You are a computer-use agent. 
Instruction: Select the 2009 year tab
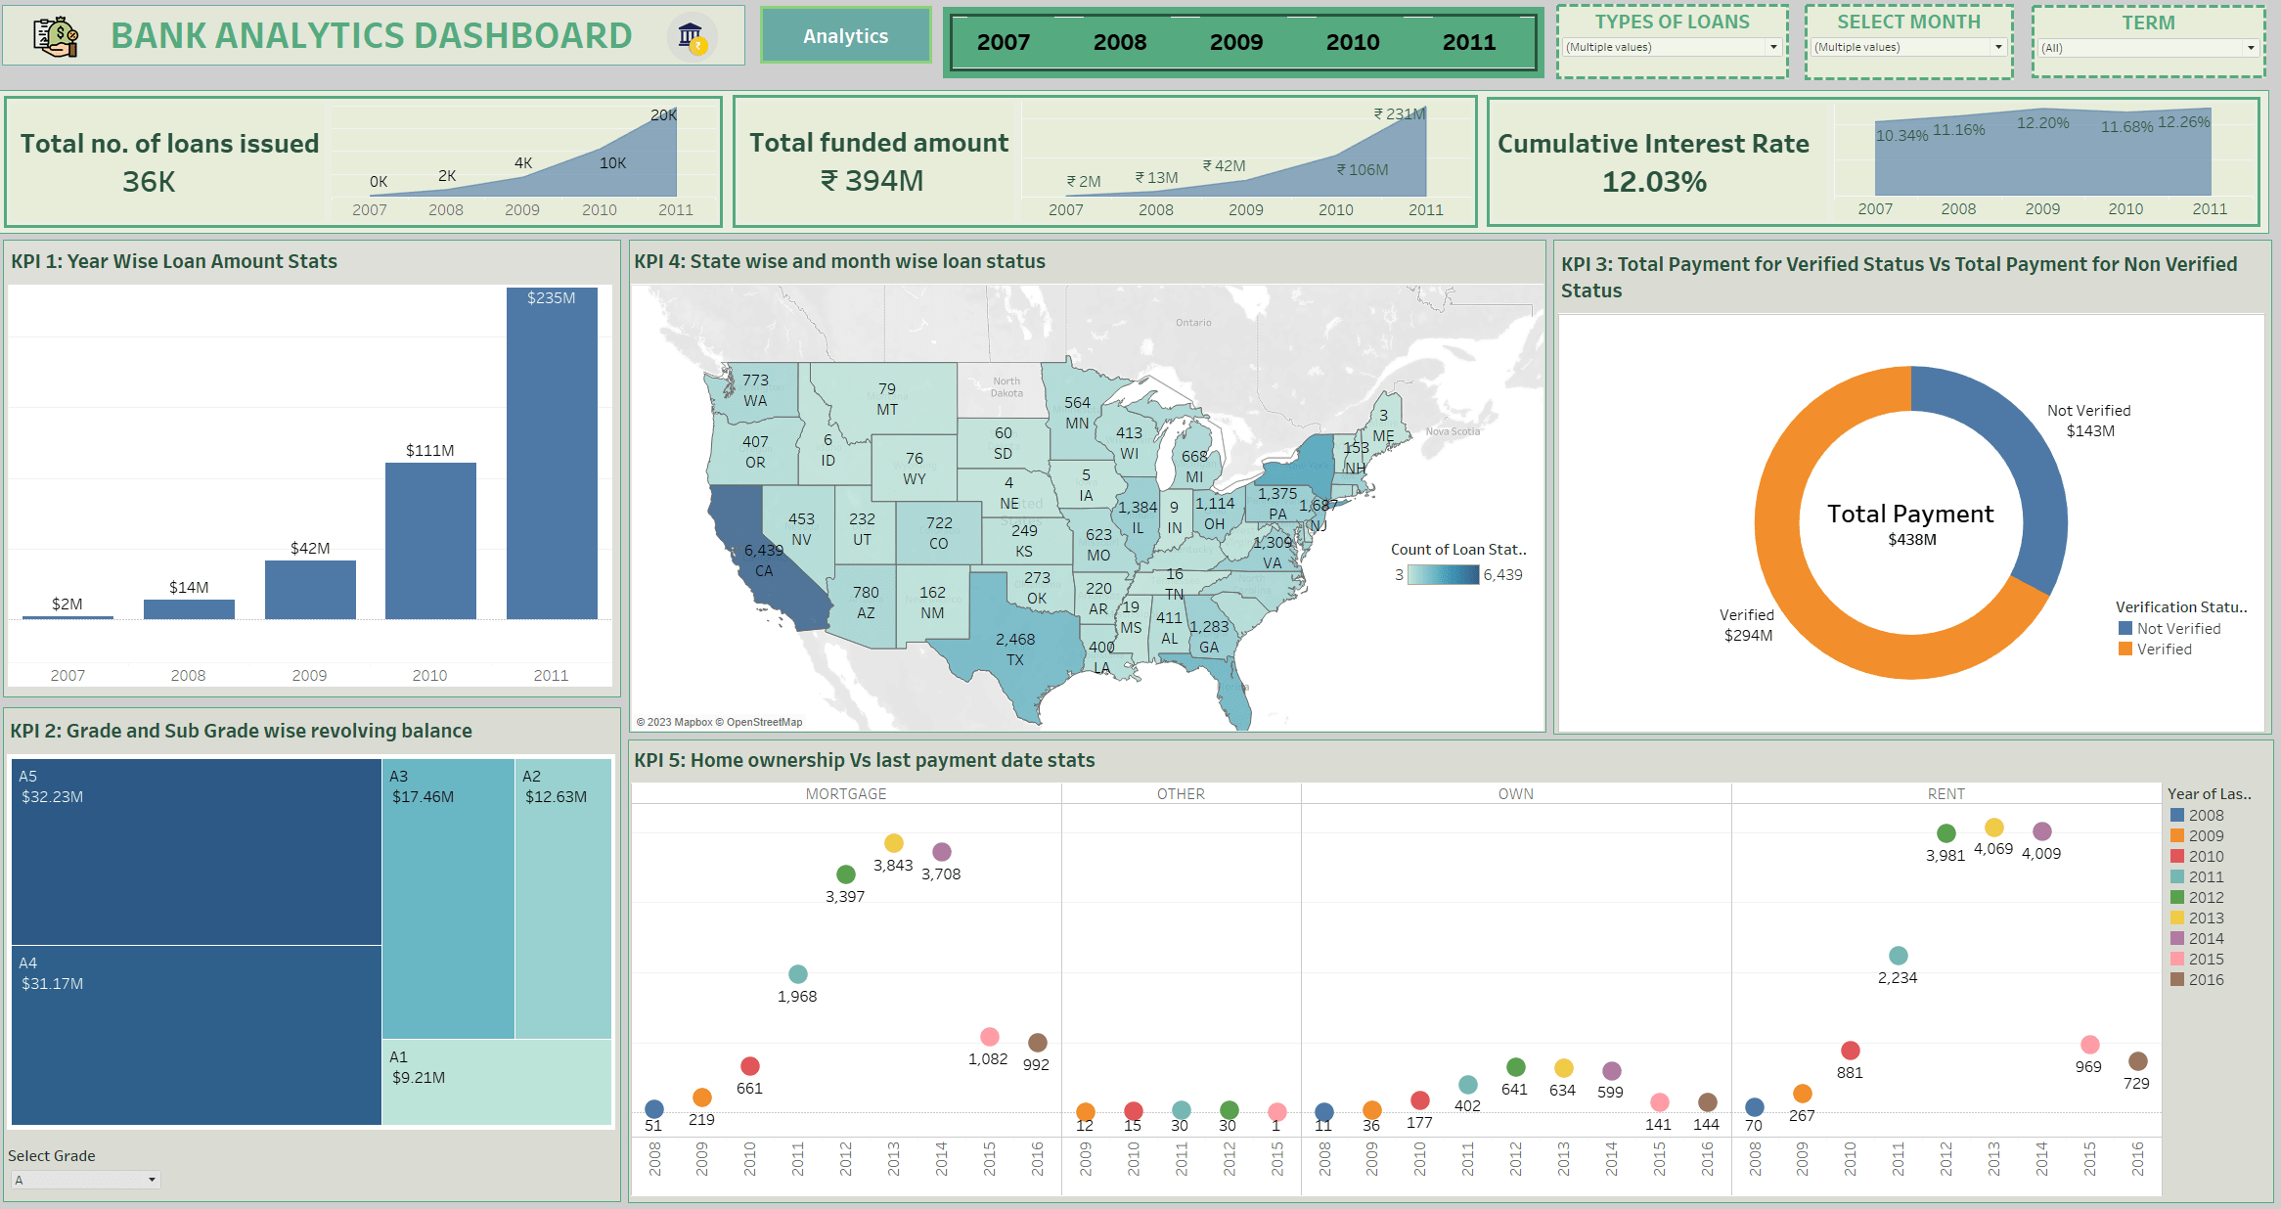click(x=1235, y=42)
